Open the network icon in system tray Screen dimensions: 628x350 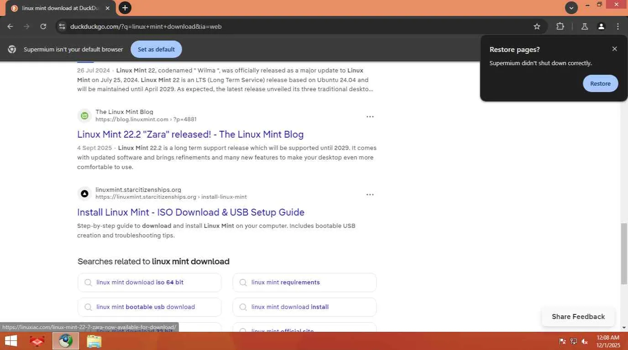coord(574,341)
